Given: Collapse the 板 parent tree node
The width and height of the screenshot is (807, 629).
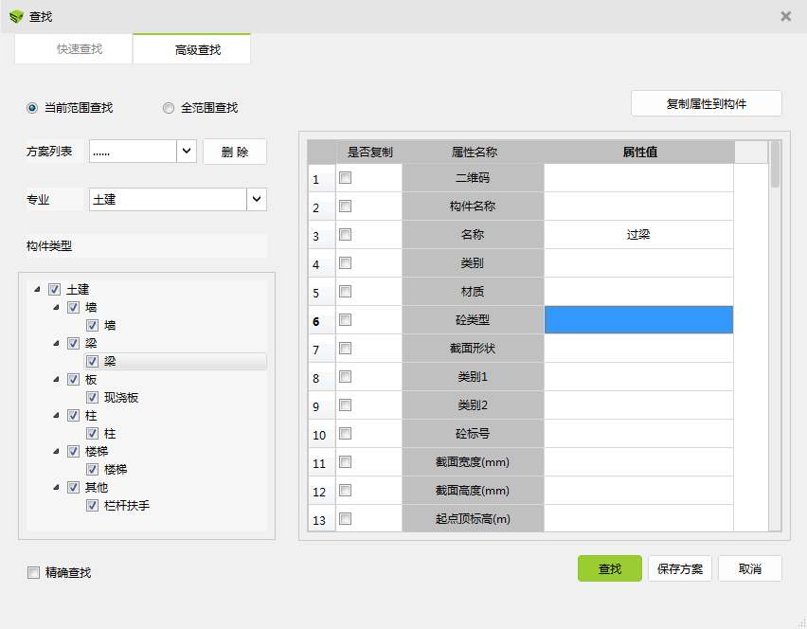Looking at the screenshot, I should (56, 379).
